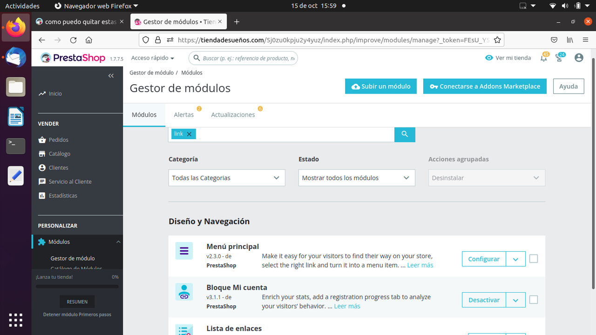Switch to the Actualizaciones tab

(233, 114)
